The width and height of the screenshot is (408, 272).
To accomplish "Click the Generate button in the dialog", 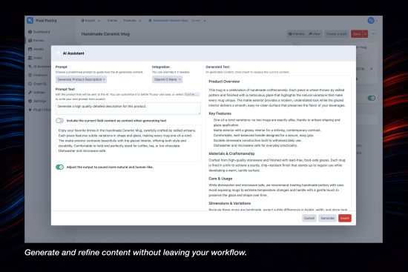I will point(327,218).
